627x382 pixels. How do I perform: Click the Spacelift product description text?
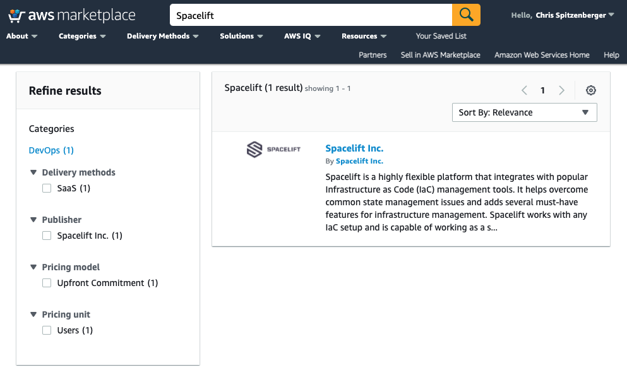(457, 202)
